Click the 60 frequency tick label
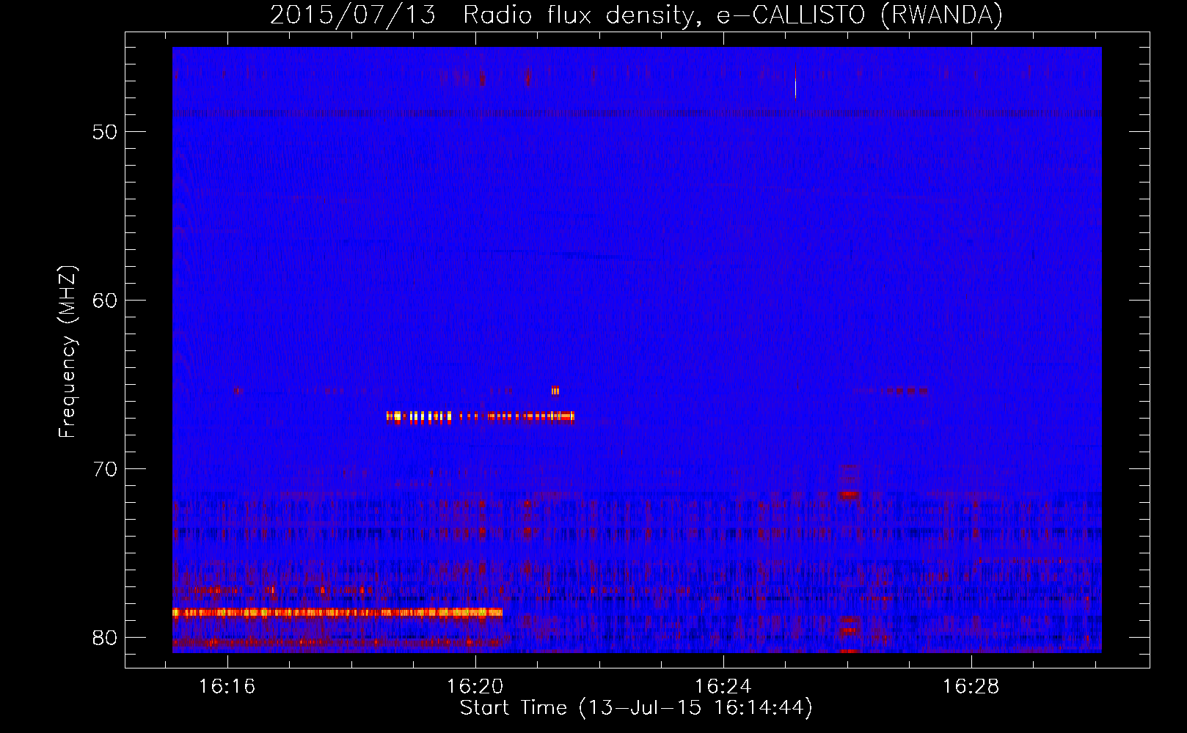 pos(105,301)
